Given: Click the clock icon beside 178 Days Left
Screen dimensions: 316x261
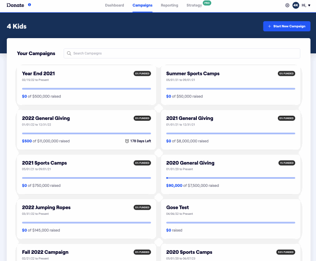Looking at the screenshot, I should click(127, 141).
